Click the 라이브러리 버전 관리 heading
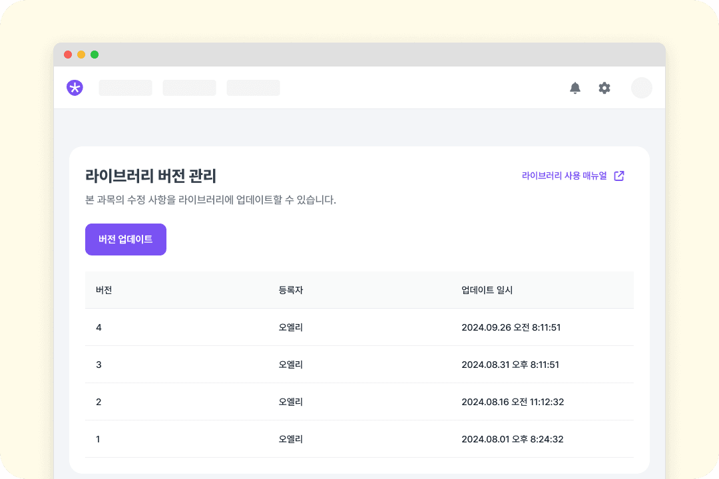This screenshot has height=479, width=719. coord(151,176)
